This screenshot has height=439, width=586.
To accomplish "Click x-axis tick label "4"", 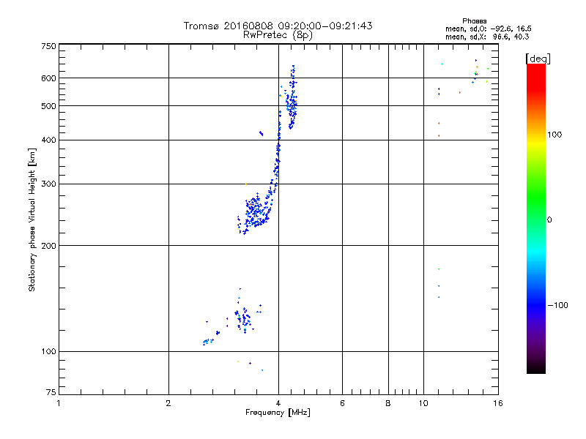I will click(x=278, y=403).
